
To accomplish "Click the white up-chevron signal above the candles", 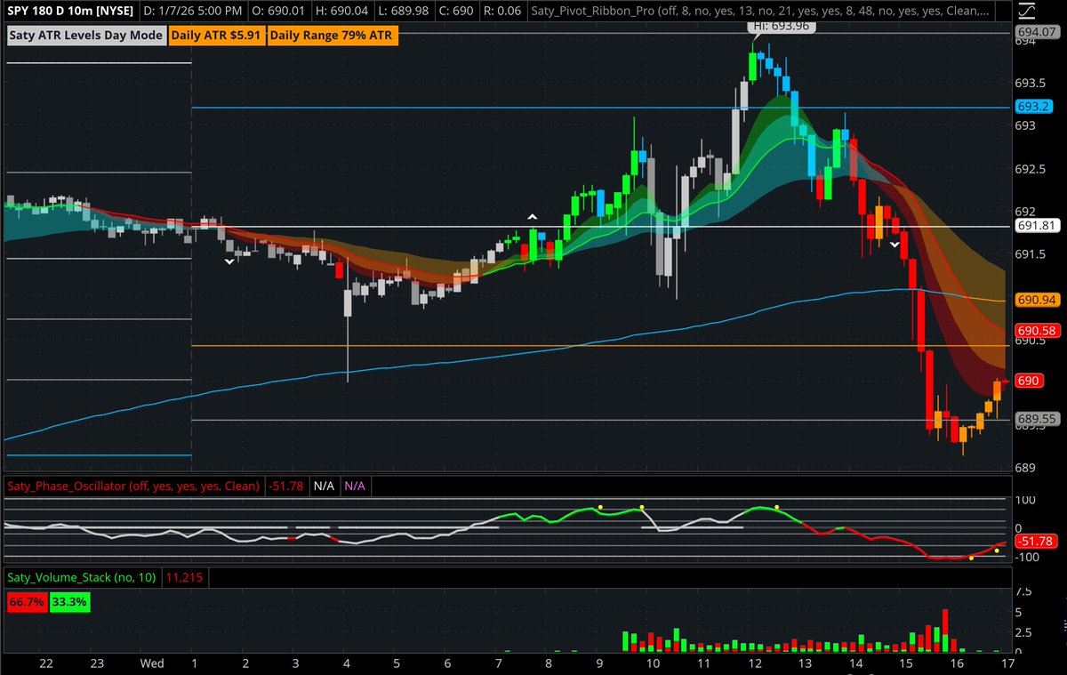I will click(x=532, y=216).
